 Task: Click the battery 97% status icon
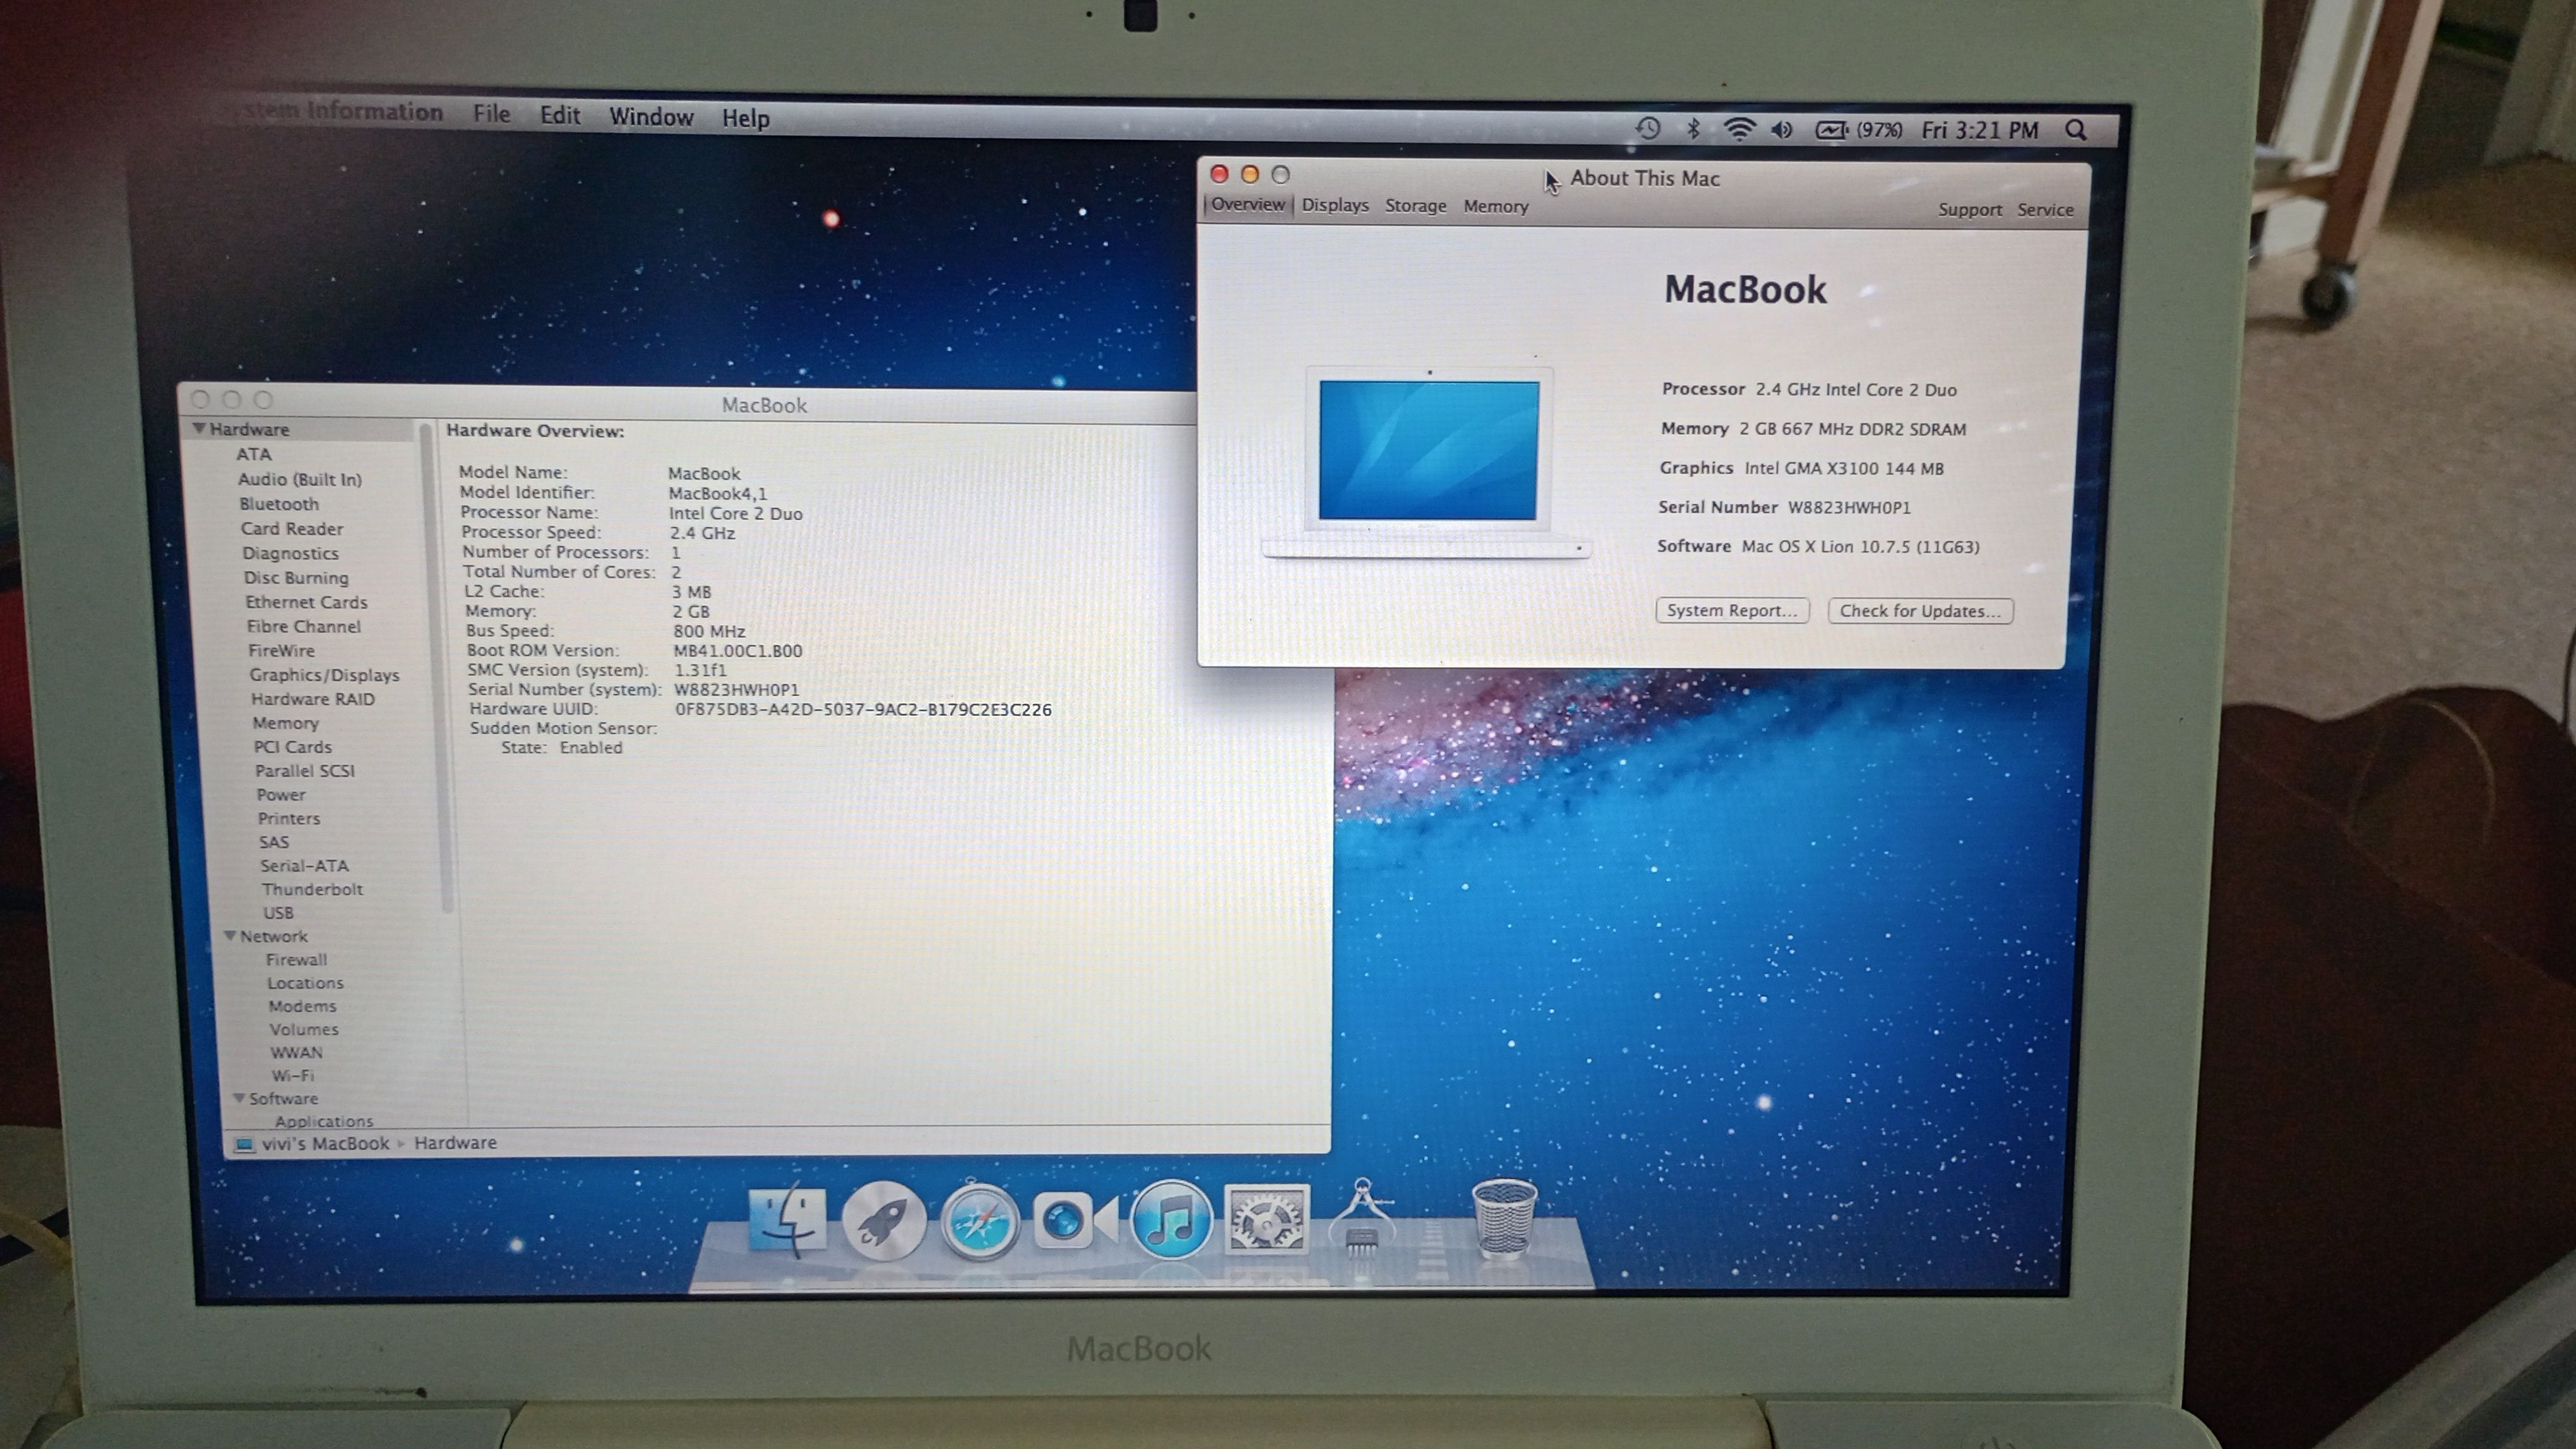1858,130
